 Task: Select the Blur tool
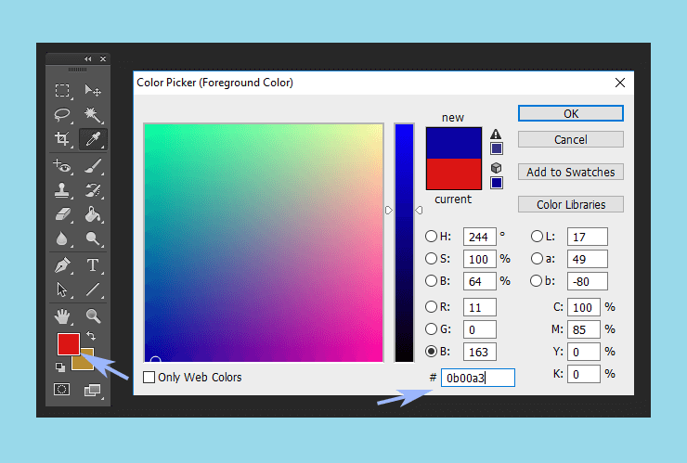(62, 238)
